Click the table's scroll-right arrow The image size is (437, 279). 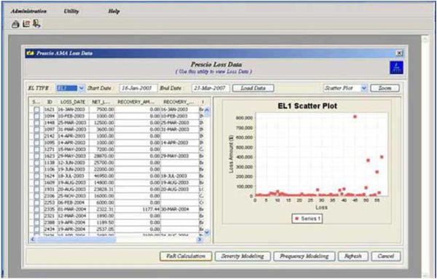pos(200,239)
